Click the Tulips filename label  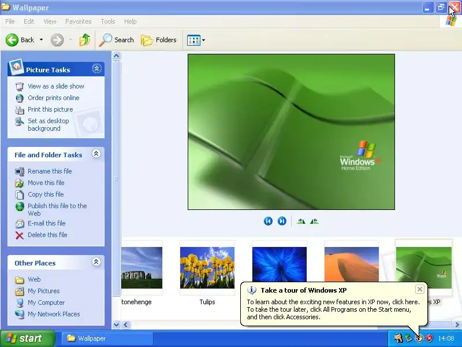(207, 302)
